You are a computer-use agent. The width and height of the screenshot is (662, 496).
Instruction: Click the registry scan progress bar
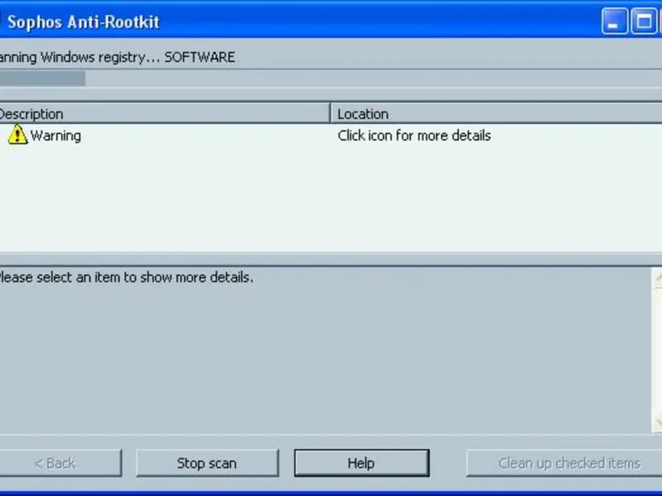(x=331, y=79)
